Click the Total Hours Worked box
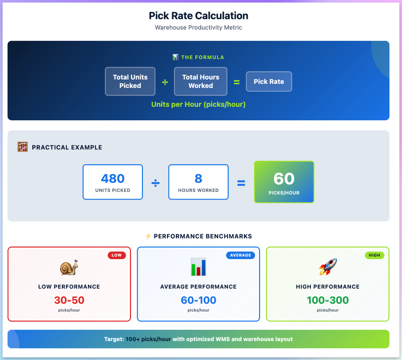 [200, 81]
